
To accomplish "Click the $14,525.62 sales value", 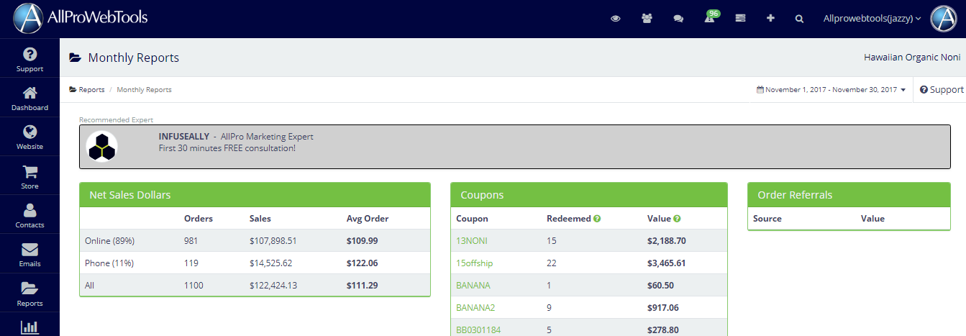I will point(271,263).
